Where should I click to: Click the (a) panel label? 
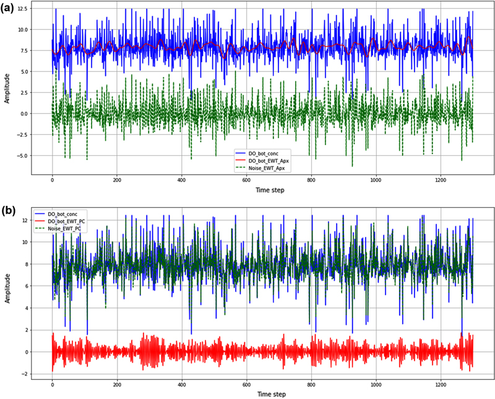[7, 9]
